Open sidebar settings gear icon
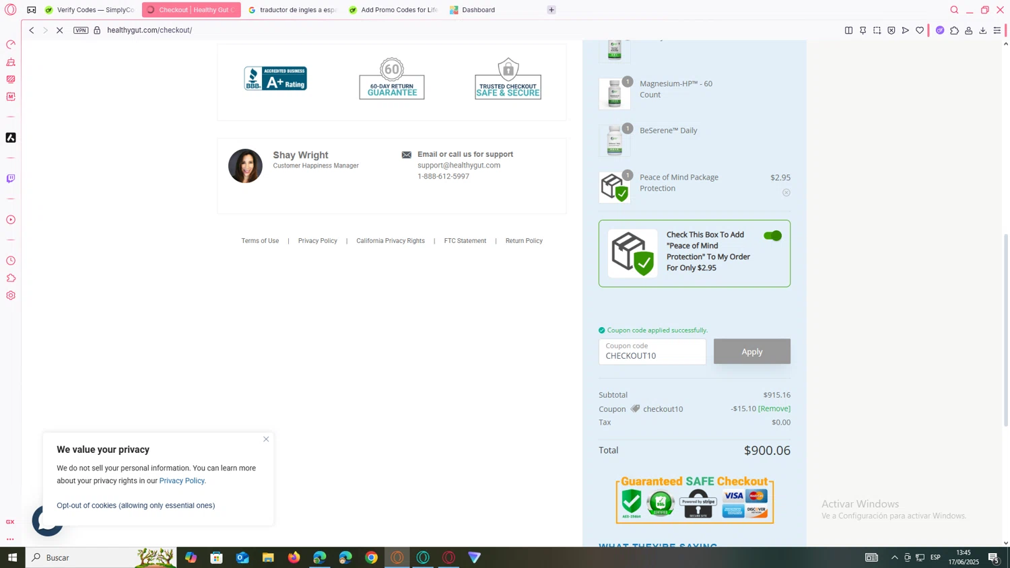1010x568 pixels. (11, 295)
